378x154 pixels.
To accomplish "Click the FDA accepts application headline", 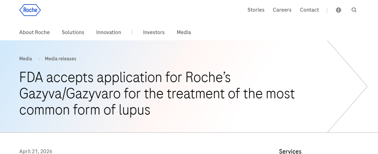I will pyautogui.click(x=157, y=94).
